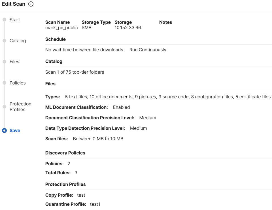Screen dimensions: 272x210
Task: Click the info icon beside Edit Scan
Action: pos(31,4)
